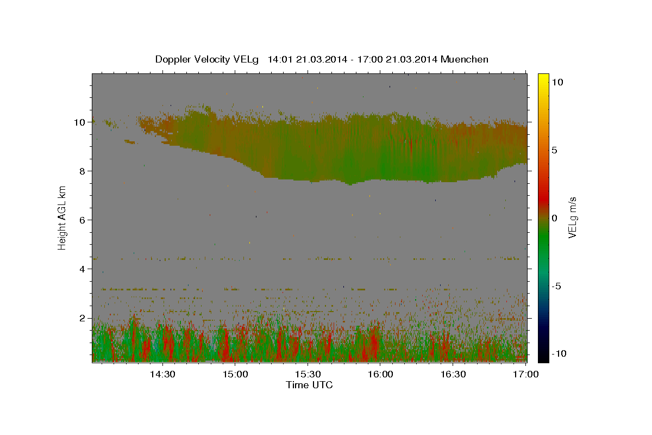Click the 17:00 time tick label
This screenshot has width=652, height=435.
[526, 374]
